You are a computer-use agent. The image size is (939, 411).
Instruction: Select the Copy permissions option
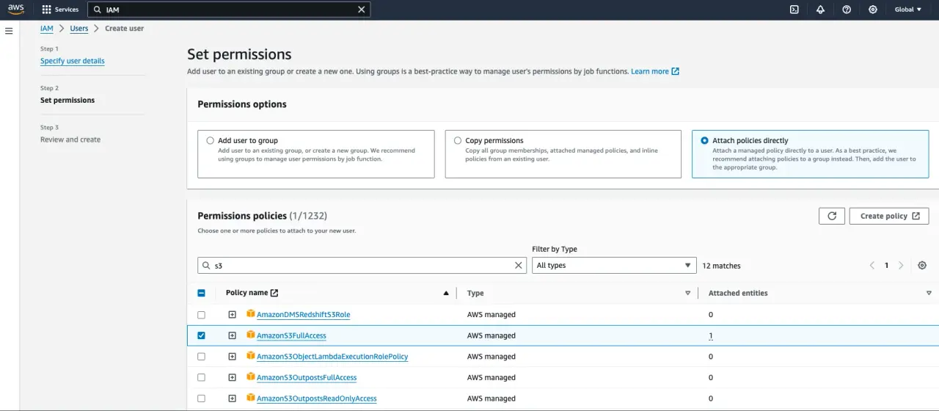tap(458, 140)
